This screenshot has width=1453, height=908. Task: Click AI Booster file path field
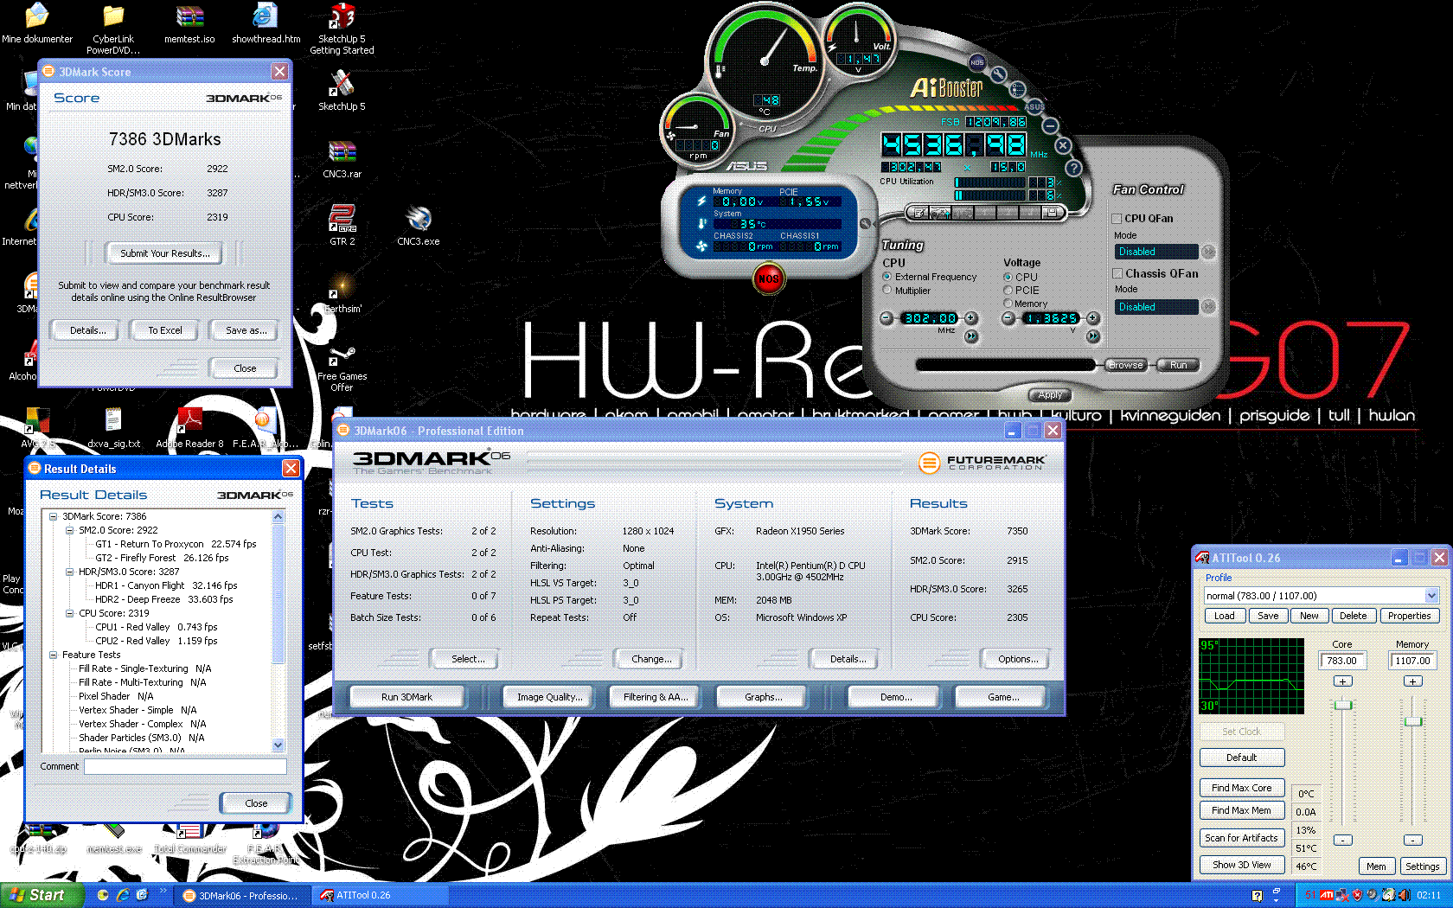pos(1006,365)
